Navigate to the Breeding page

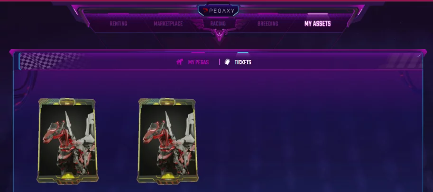pos(267,24)
